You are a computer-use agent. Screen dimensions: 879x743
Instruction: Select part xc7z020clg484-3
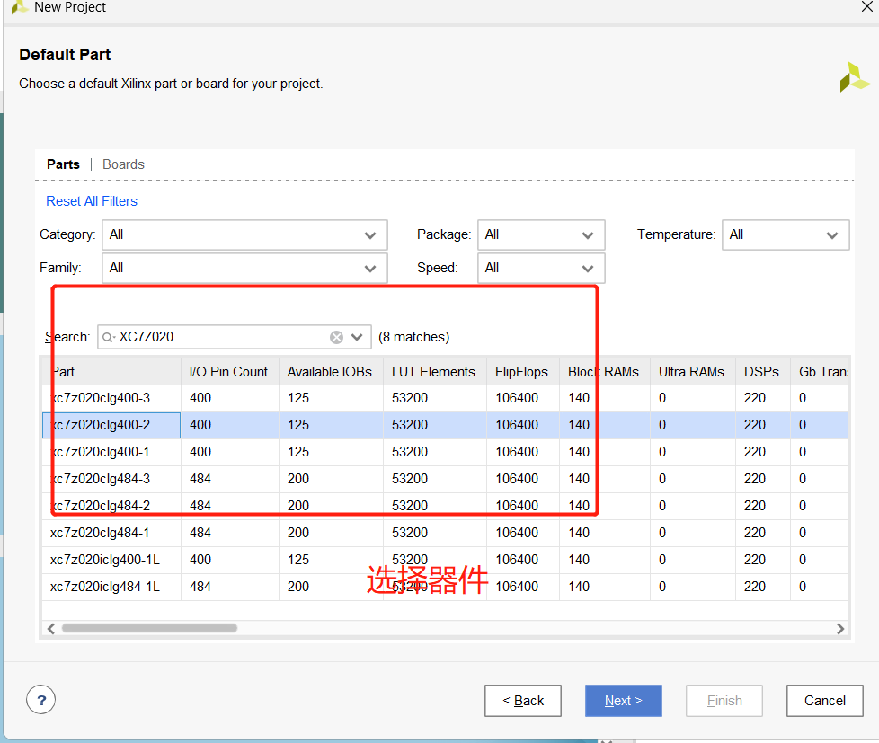point(445,479)
